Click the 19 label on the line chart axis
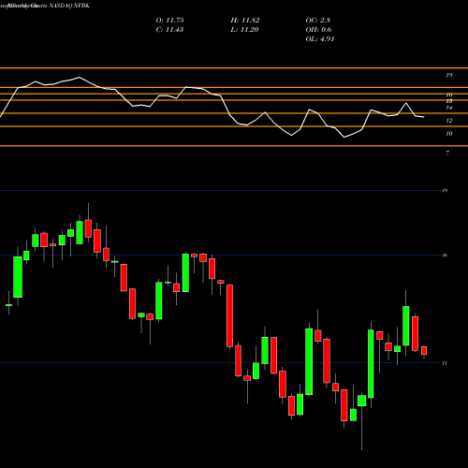The width and height of the screenshot is (468, 468). point(448,75)
